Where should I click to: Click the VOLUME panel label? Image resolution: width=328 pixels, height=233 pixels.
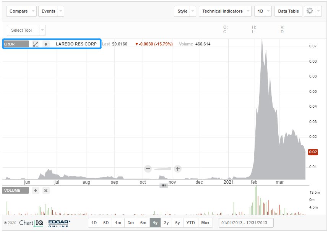pyautogui.click(x=16, y=191)
